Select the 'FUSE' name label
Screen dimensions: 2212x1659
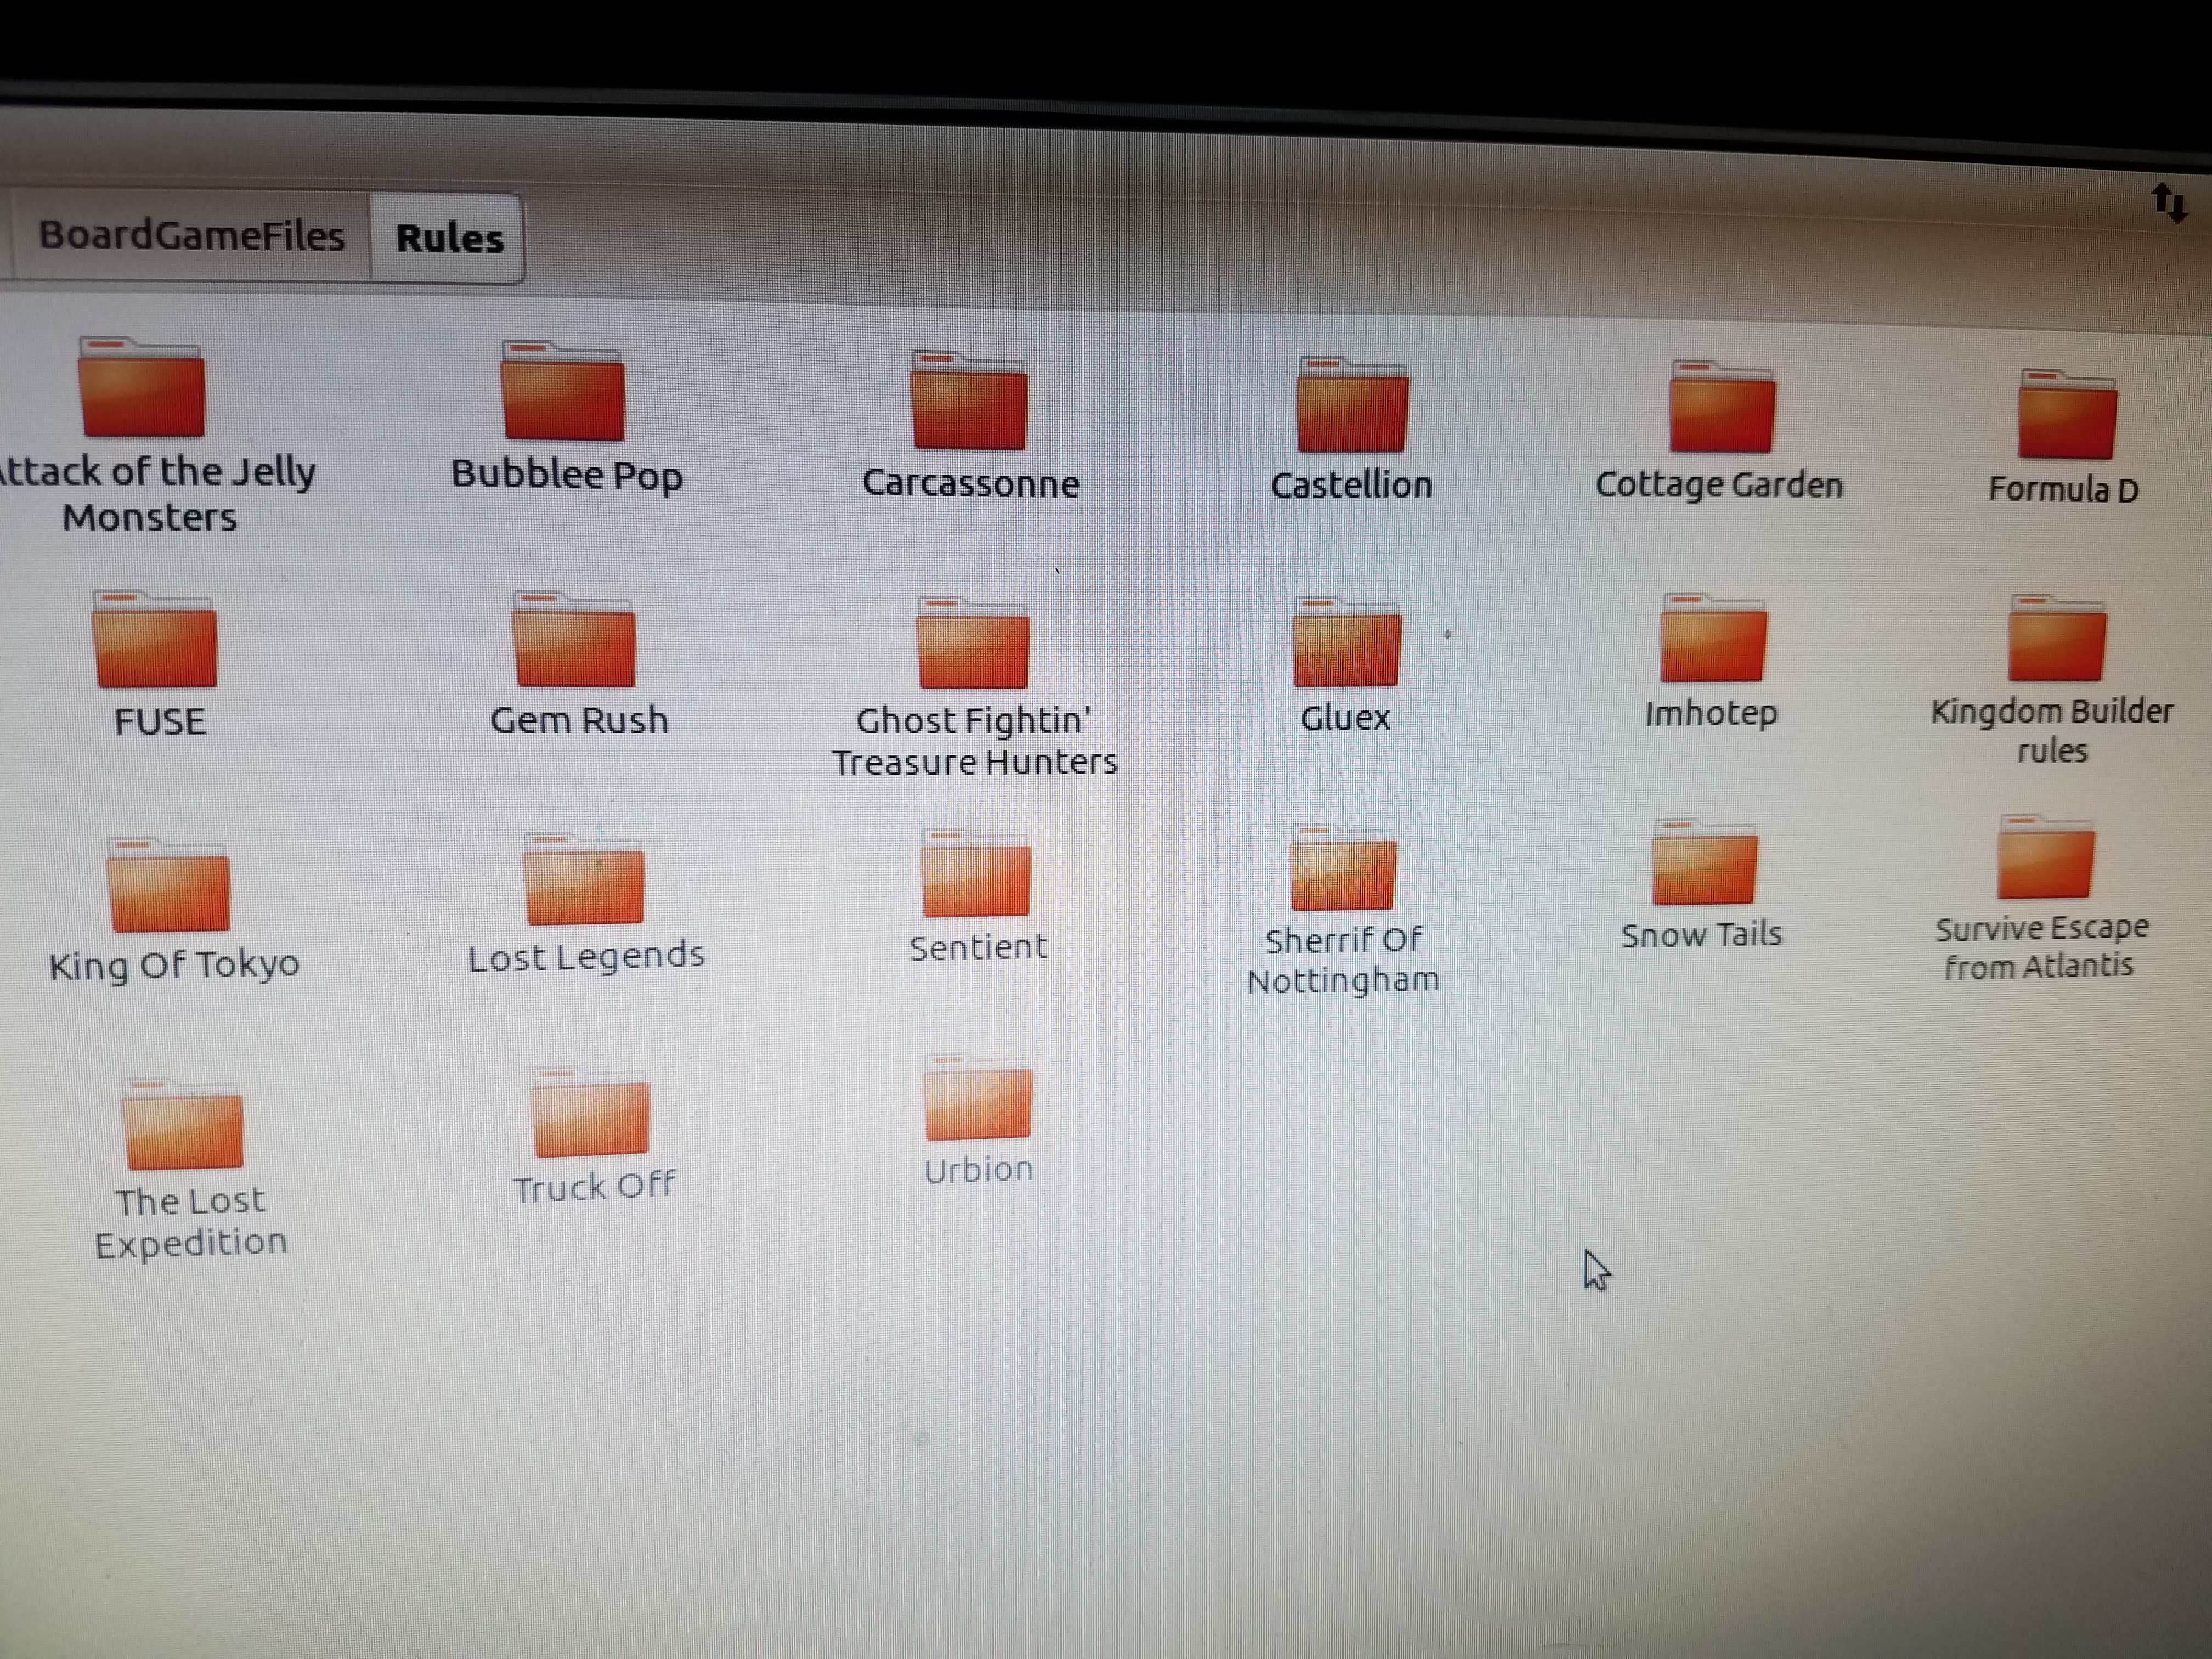pyautogui.click(x=160, y=722)
